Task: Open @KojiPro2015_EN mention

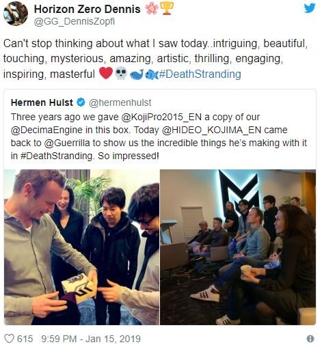Action: 161,117
